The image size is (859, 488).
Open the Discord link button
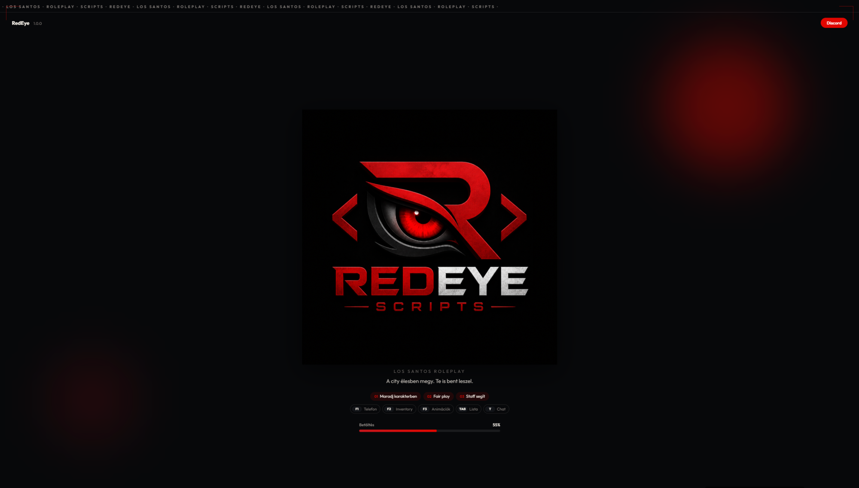point(834,23)
